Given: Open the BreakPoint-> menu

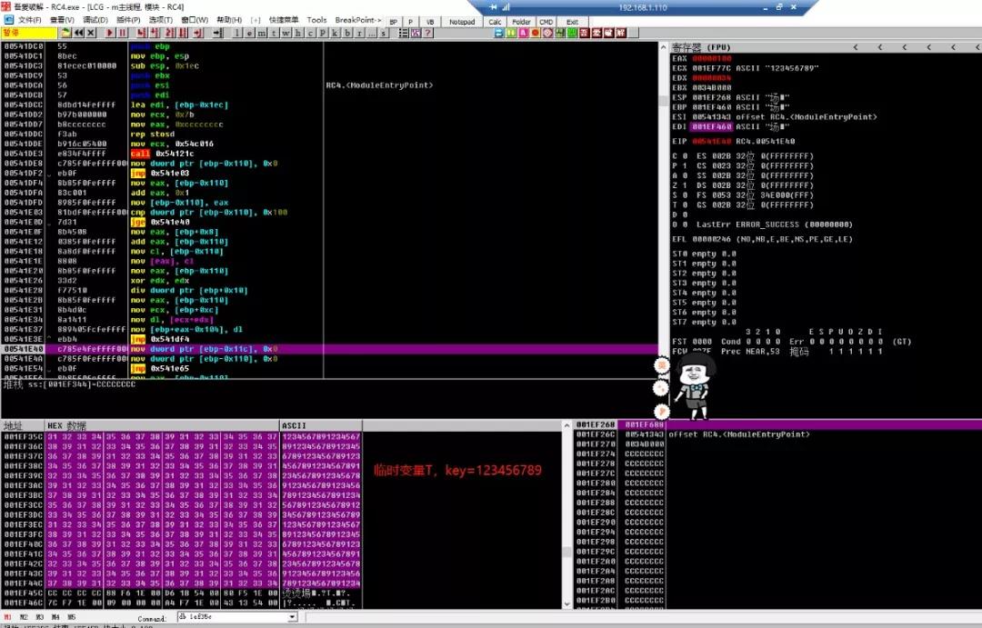Looking at the screenshot, I should point(357,20).
